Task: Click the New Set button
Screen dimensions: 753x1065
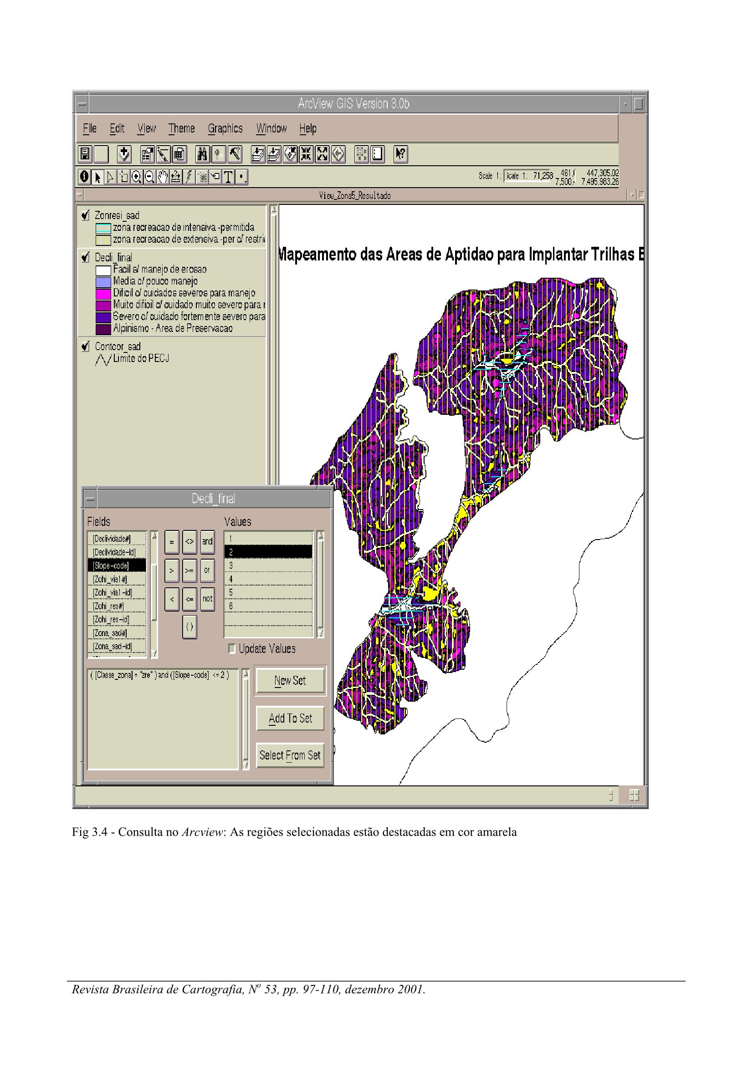Action: pyautogui.click(x=290, y=680)
